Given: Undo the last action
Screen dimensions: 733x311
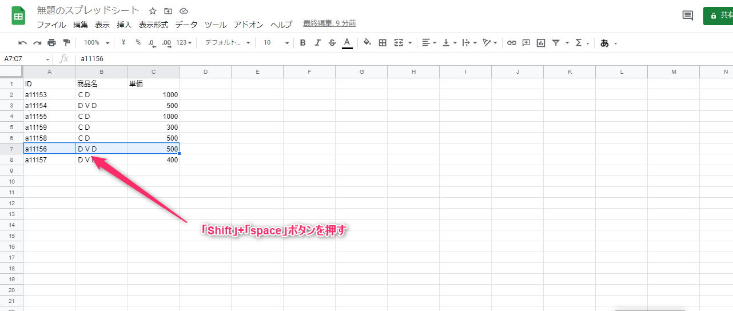Looking at the screenshot, I should coord(23,42).
